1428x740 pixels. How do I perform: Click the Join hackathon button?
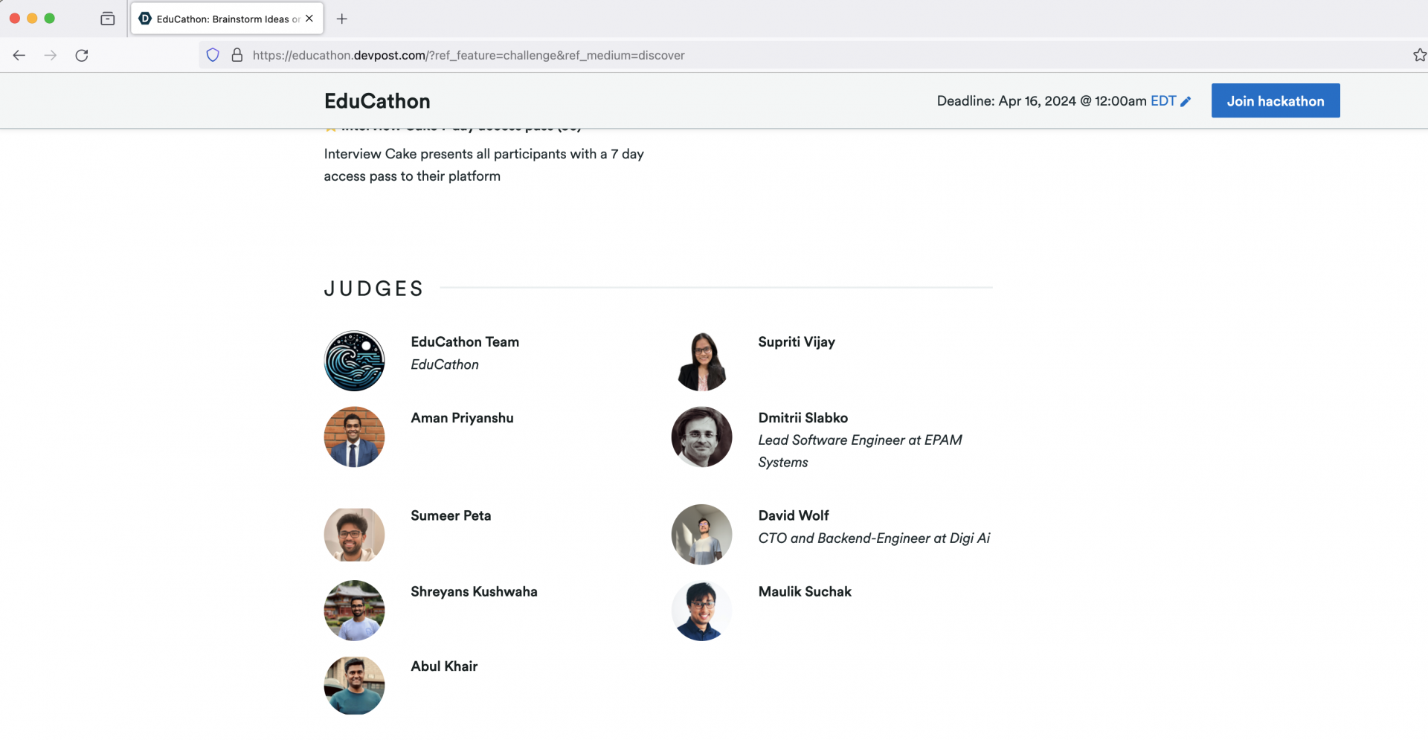1276,100
